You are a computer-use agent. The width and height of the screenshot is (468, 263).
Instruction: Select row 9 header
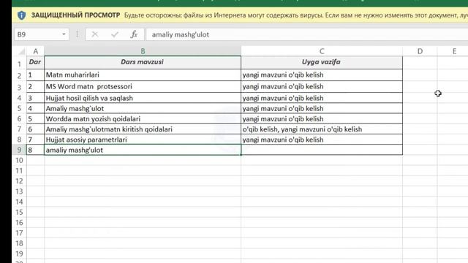[20, 150]
